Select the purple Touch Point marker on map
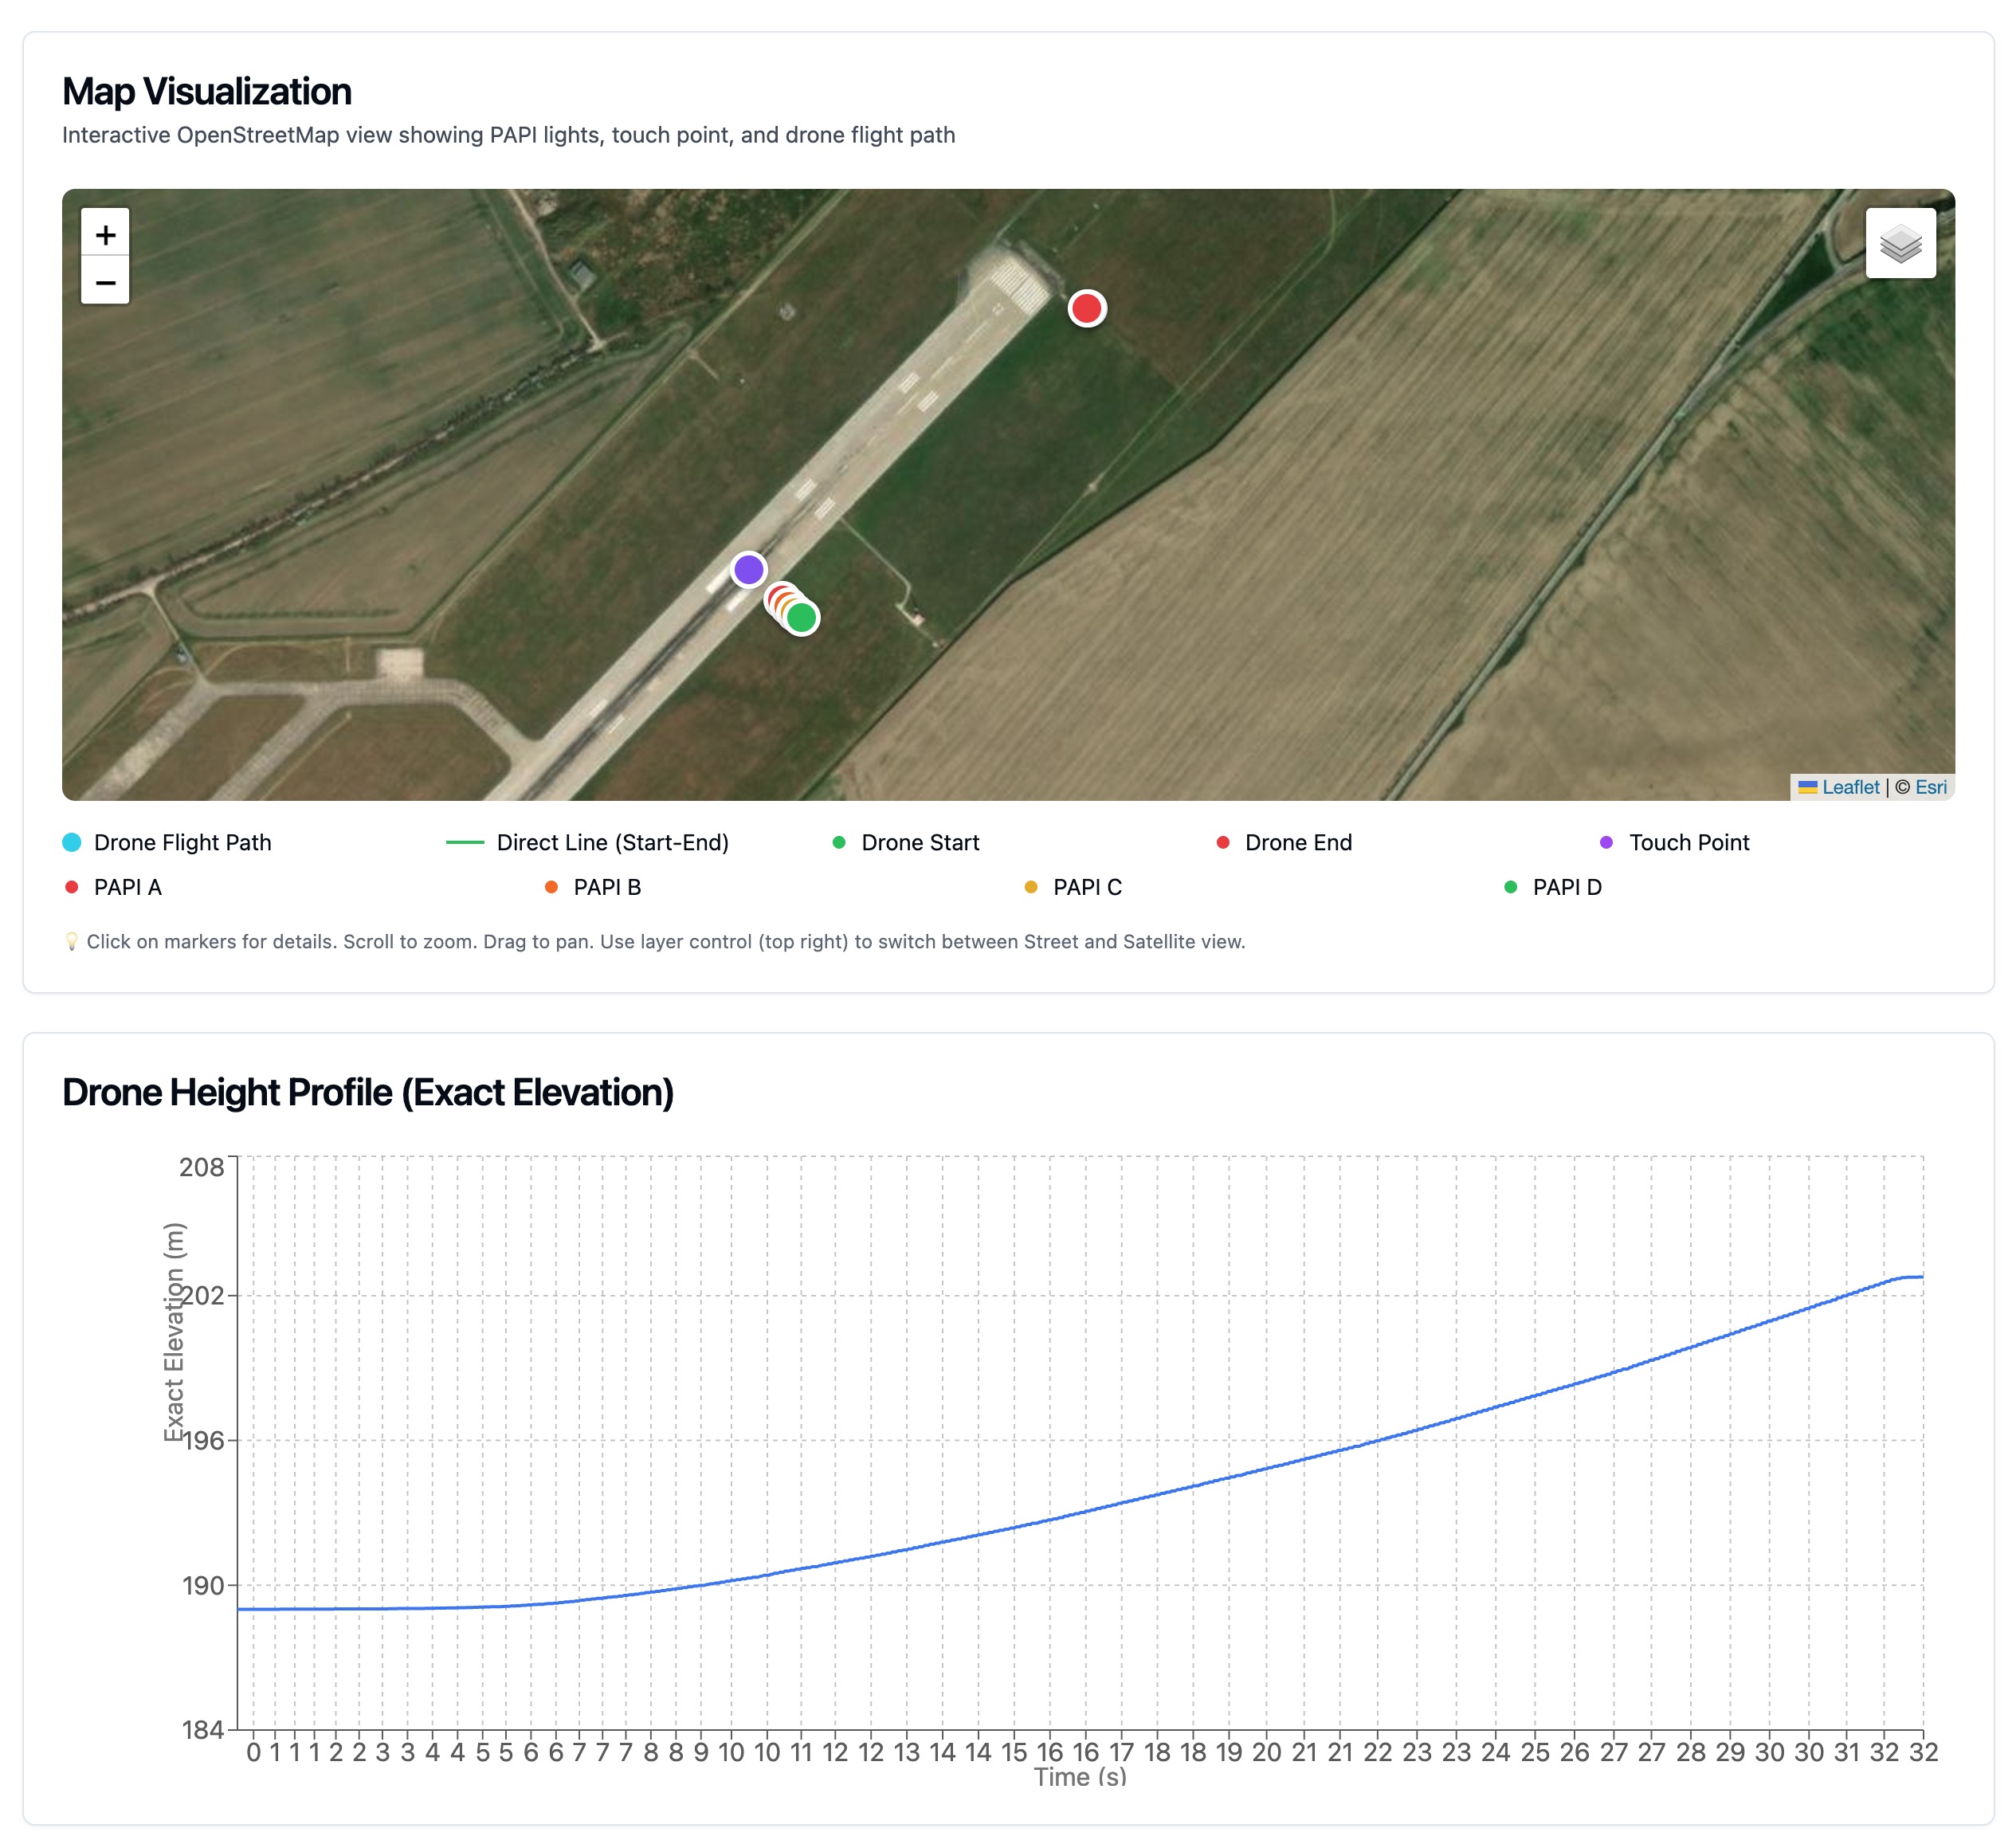The width and height of the screenshot is (2016, 1844). pos(748,569)
